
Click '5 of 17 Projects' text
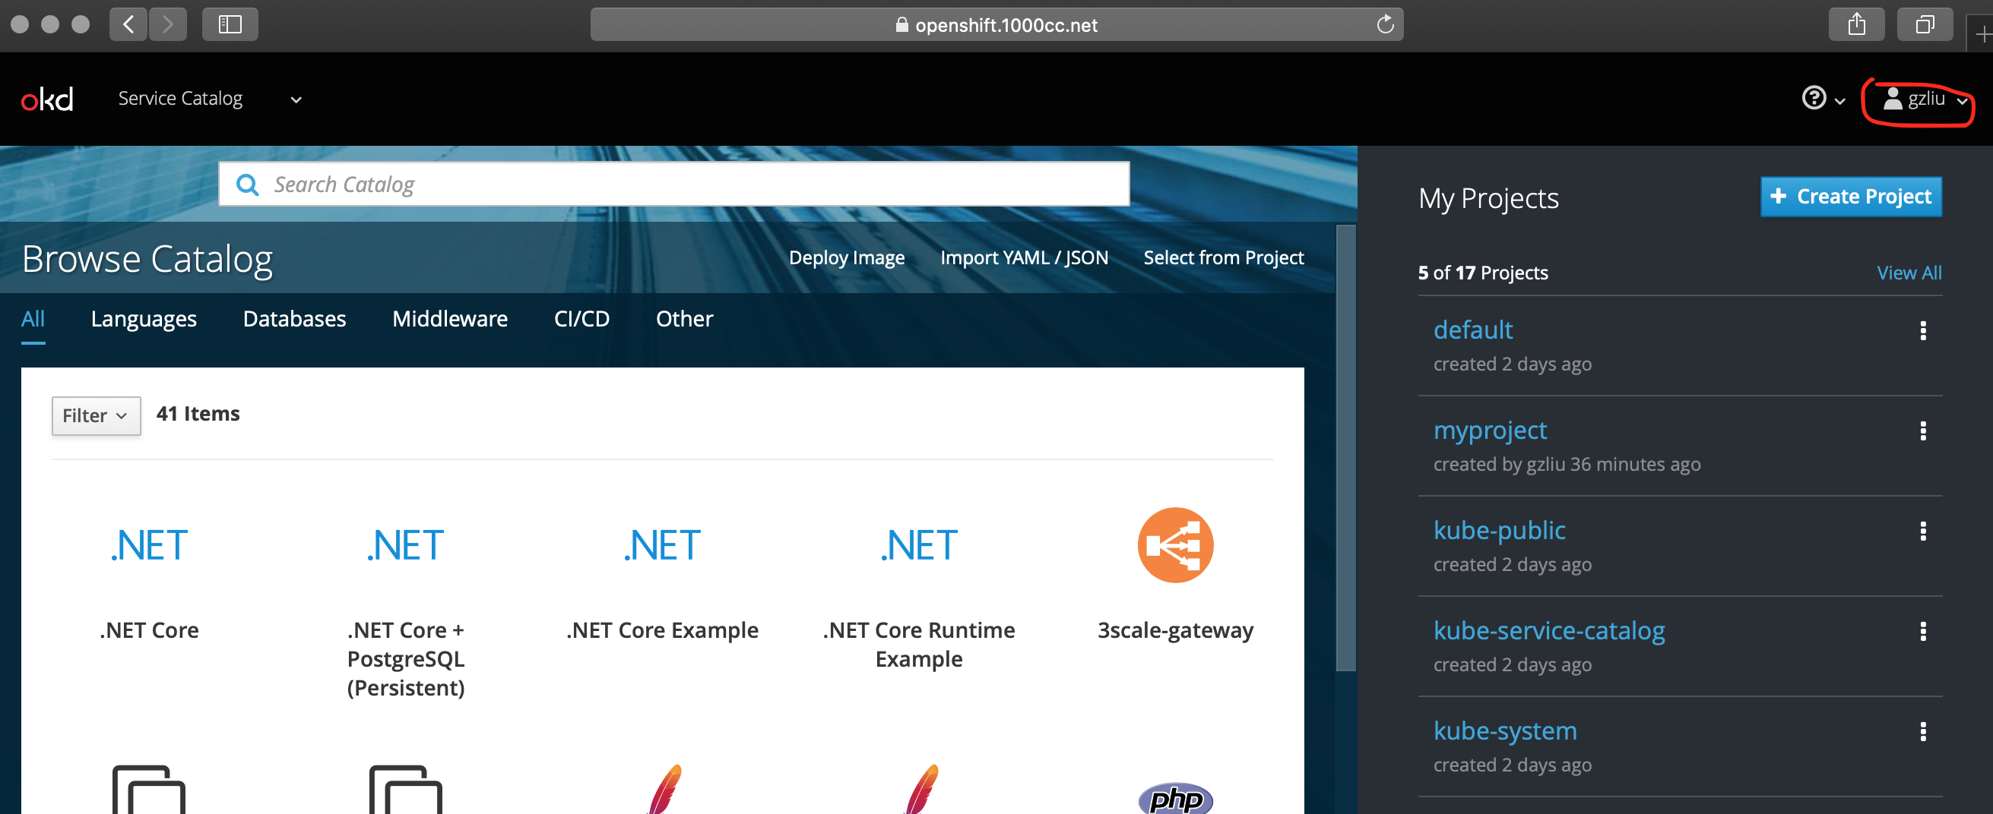coord(1482,273)
